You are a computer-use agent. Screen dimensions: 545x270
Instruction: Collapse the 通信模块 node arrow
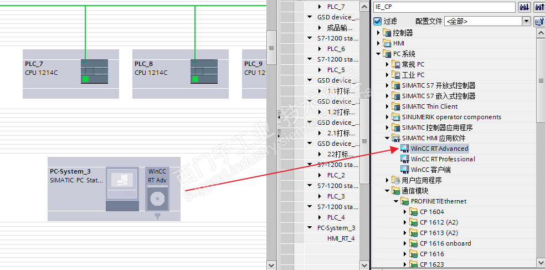pos(387,191)
